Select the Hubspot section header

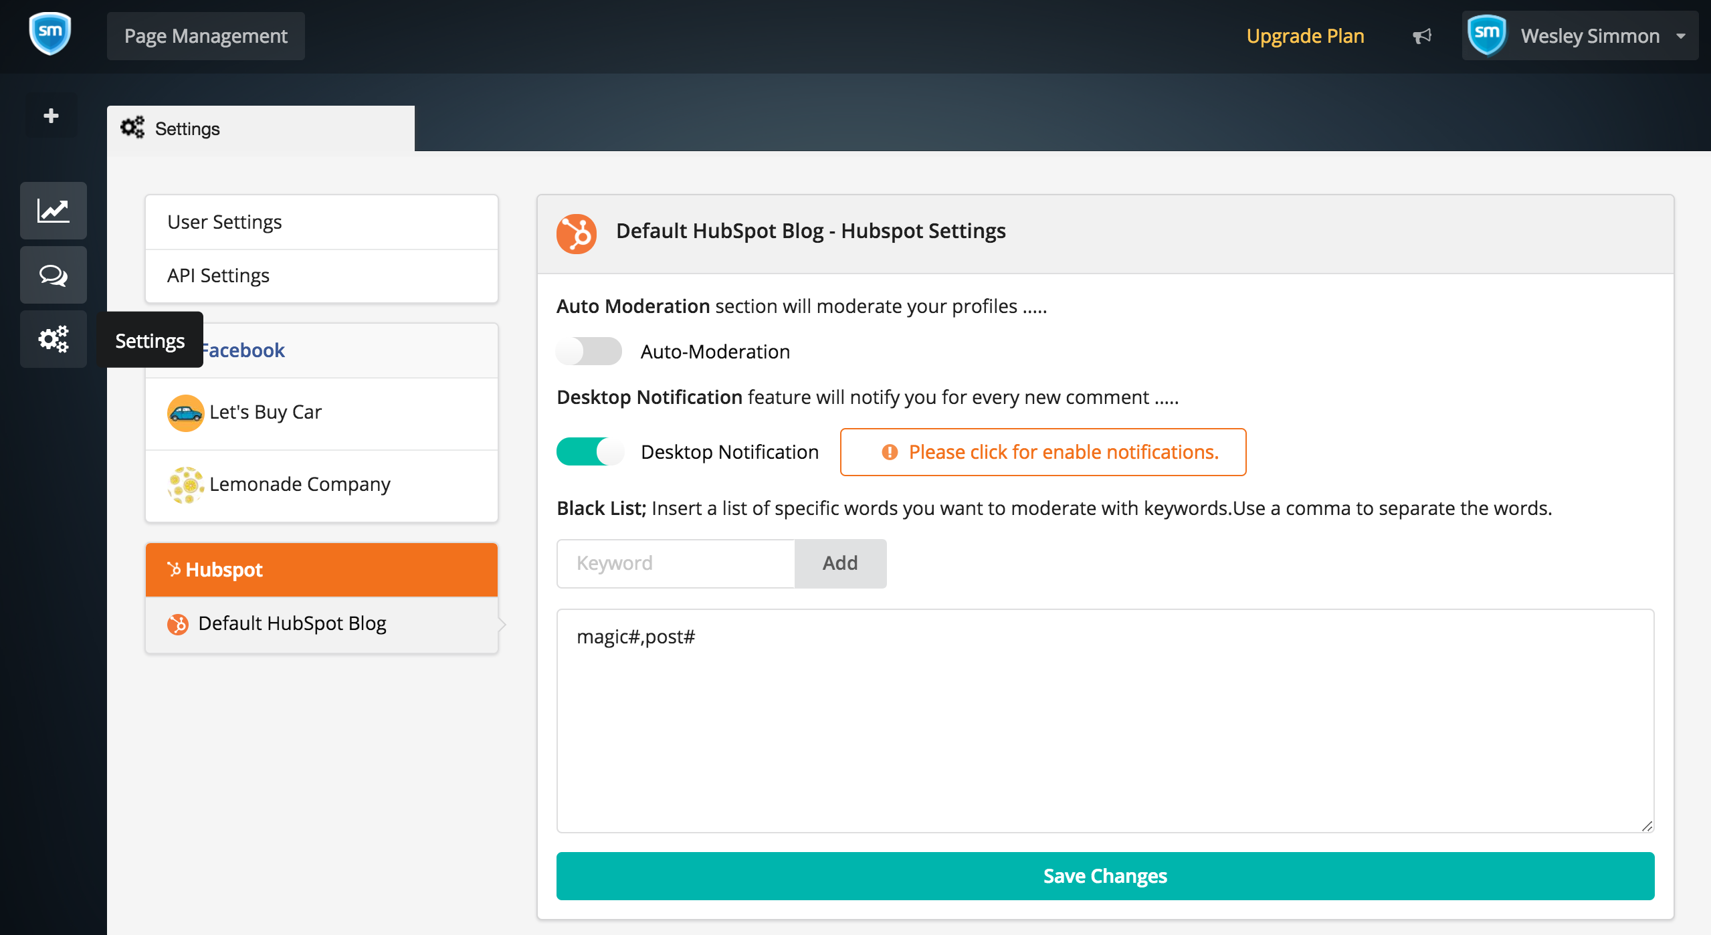pos(322,570)
